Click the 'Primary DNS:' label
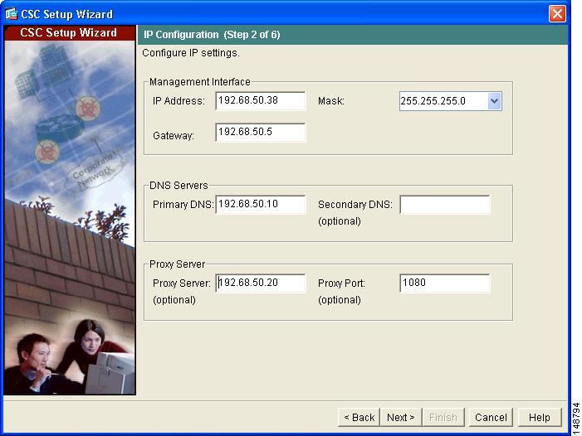This screenshot has height=436, width=582. coord(183,205)
